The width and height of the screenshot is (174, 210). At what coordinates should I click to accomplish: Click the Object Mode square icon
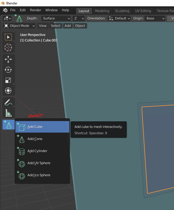point(6,26)
